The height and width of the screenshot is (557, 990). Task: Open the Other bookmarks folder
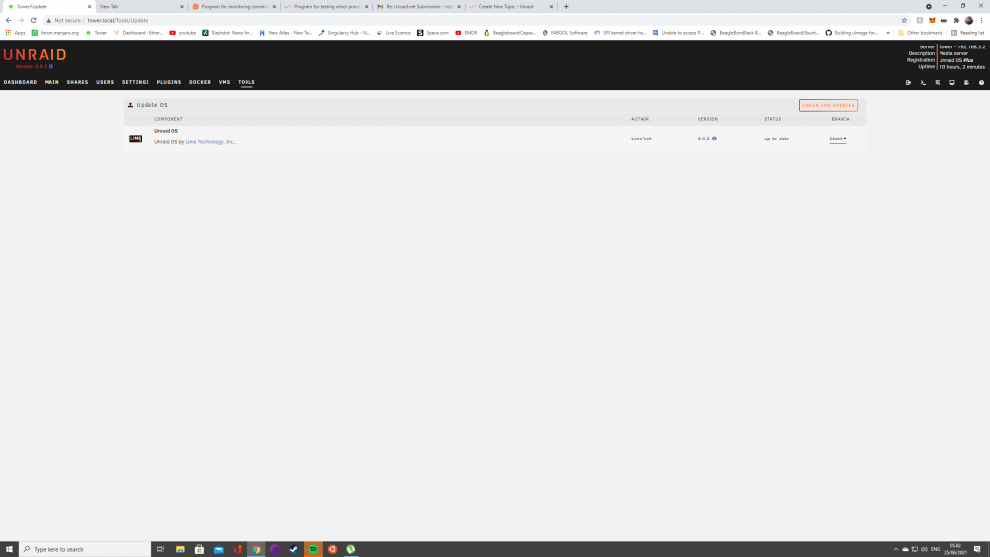920,33
